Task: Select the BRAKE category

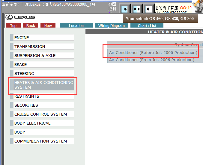Action: (x=42, y=64)
